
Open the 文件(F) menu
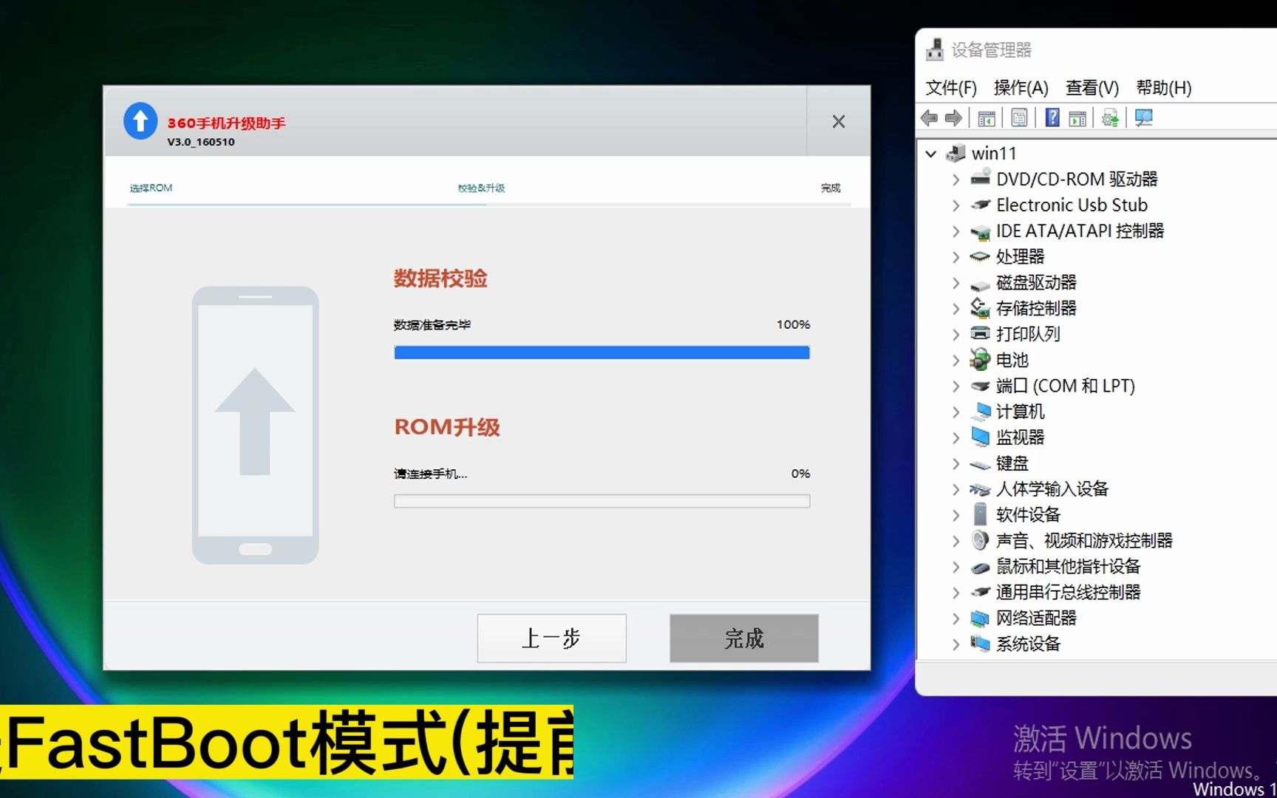[951, 88]
